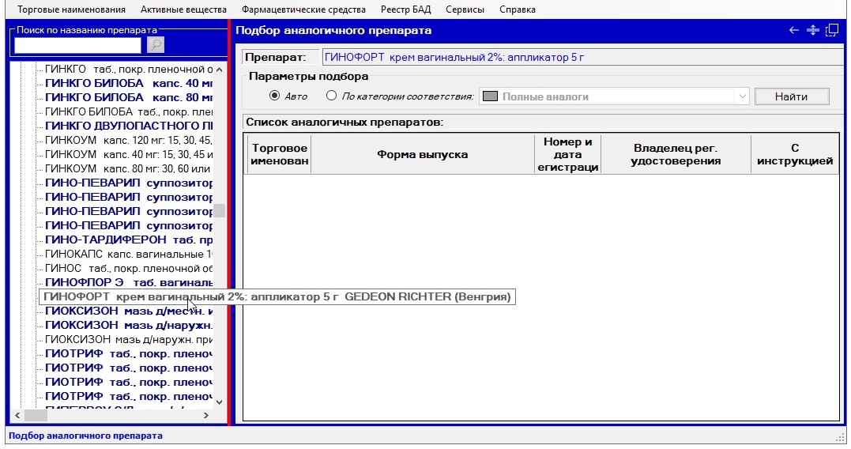The image size is (851, 449).
Task: Open the "Торговые наименования" menu
Action: tap(71, 9)
